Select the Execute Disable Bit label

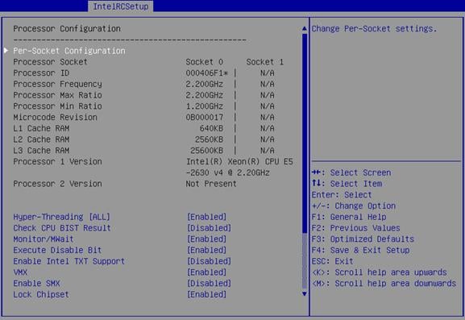[57, 251]
